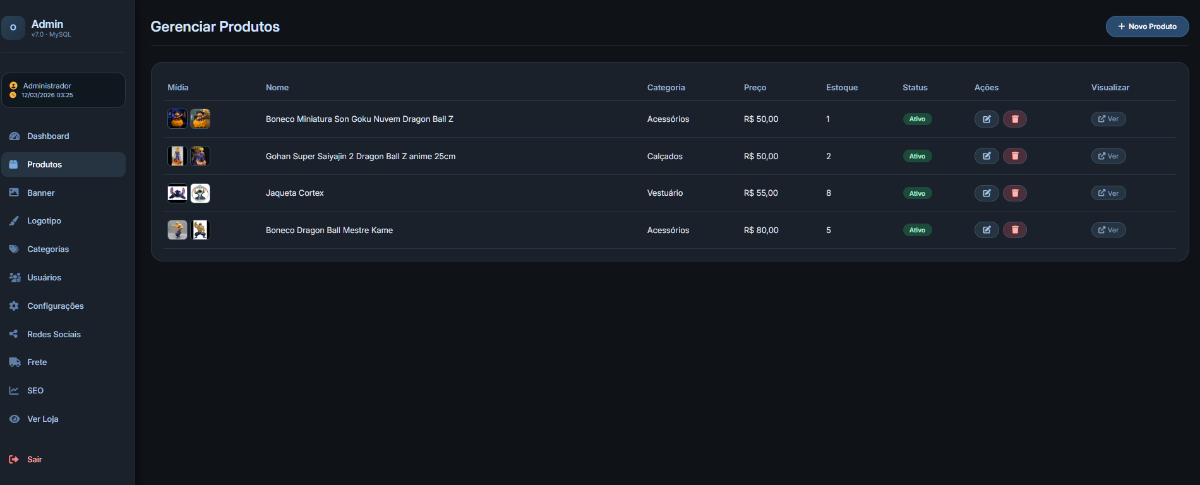
Task: Click the first thumbnail of Jaqueta Cortex
Action: [x=177, y=193]
